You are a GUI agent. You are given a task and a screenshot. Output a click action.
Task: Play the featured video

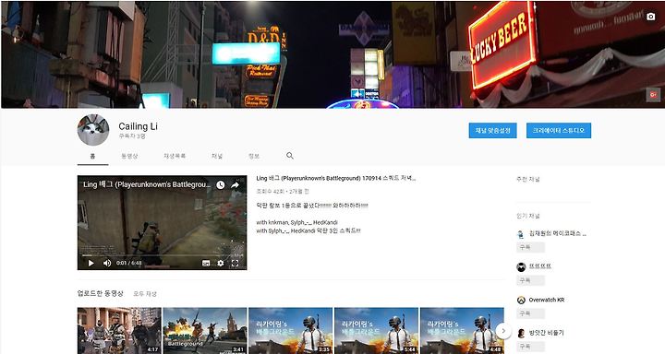point(91,263)
